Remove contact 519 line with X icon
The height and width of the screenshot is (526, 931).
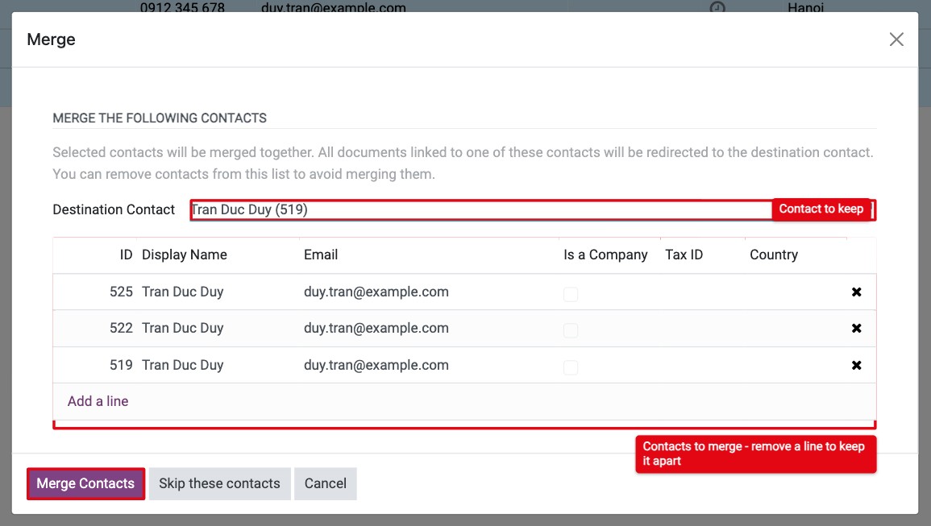[x=856, y=365]
